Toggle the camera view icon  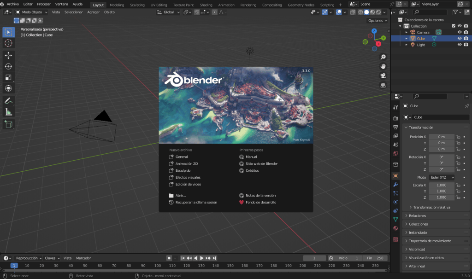[x=383, y=76]
